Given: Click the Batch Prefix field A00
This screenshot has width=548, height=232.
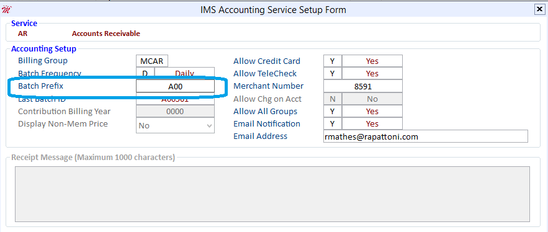Looking at the screenshot, I should point(175,86).
